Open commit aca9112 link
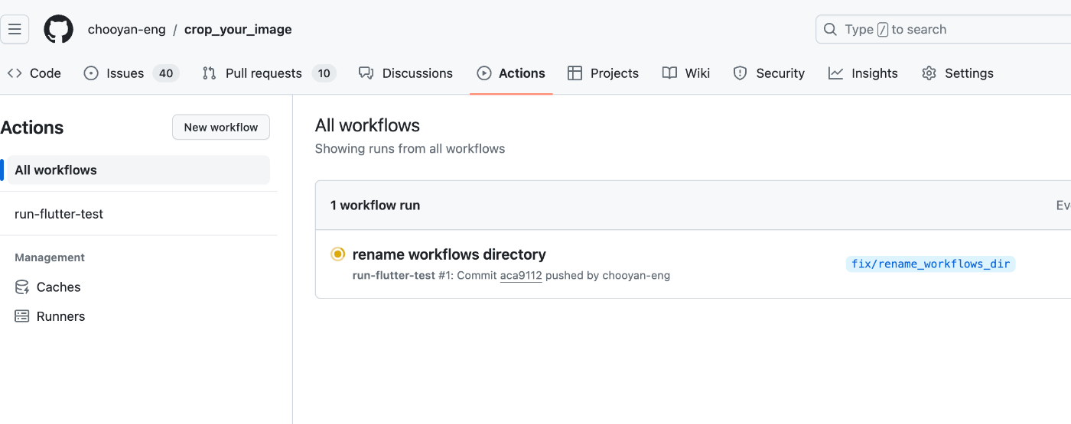The width and height of the screenshot is (1071, 424). (x=521, y=276)
